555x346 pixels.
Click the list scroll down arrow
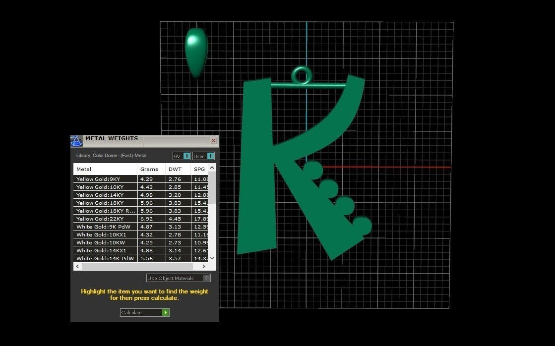click(x=212, y=258)
